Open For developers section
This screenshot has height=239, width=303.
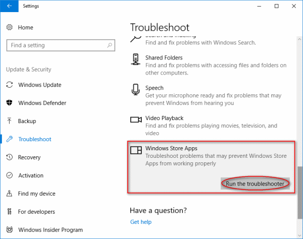(x=36, y=212)
